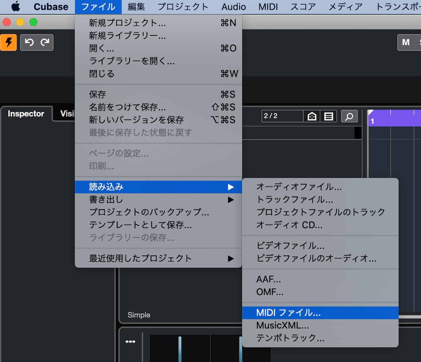This screenshot has height=362, width=421.
Task: Choose AAF... import option
Action: point(320,279)
